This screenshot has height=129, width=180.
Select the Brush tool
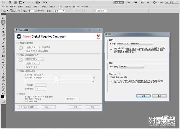[x=3, y=42]
